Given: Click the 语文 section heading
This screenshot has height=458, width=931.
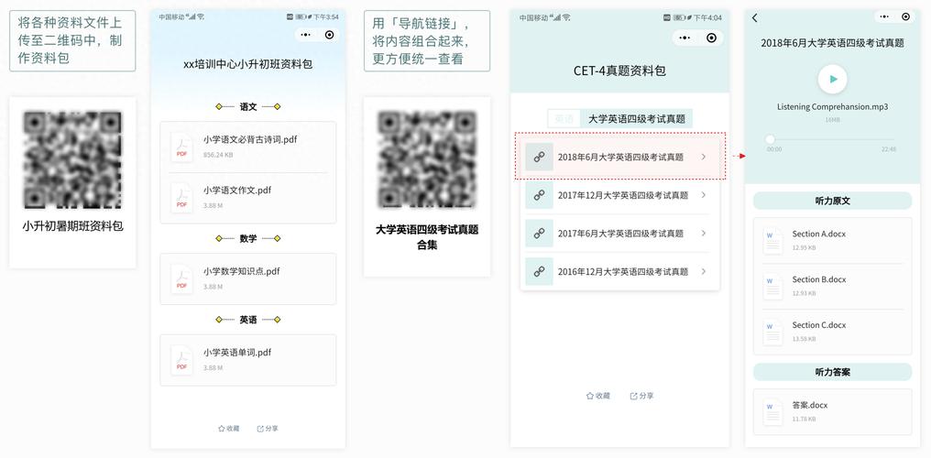Looking at the screenshot, I should coord(248,107).
